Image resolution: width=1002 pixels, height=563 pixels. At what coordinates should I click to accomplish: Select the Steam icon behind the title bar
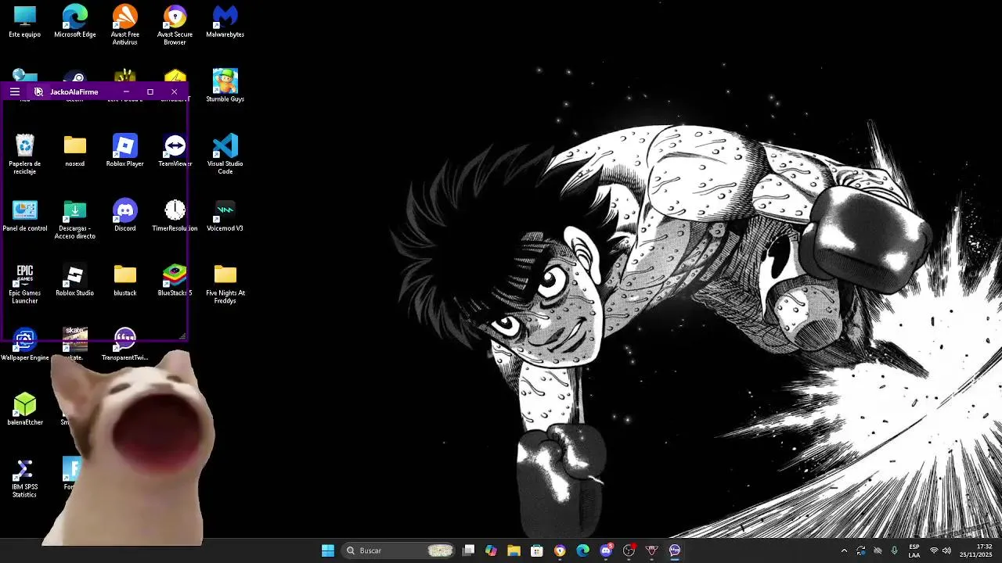[x=75, y=77]
